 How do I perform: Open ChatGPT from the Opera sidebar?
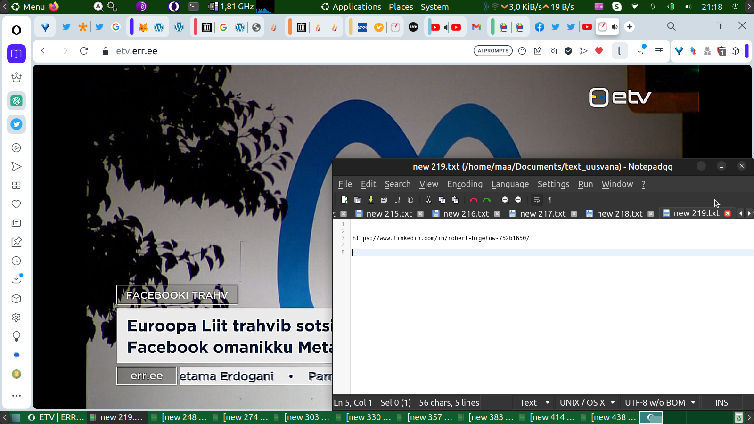click(x=16, y=101)
